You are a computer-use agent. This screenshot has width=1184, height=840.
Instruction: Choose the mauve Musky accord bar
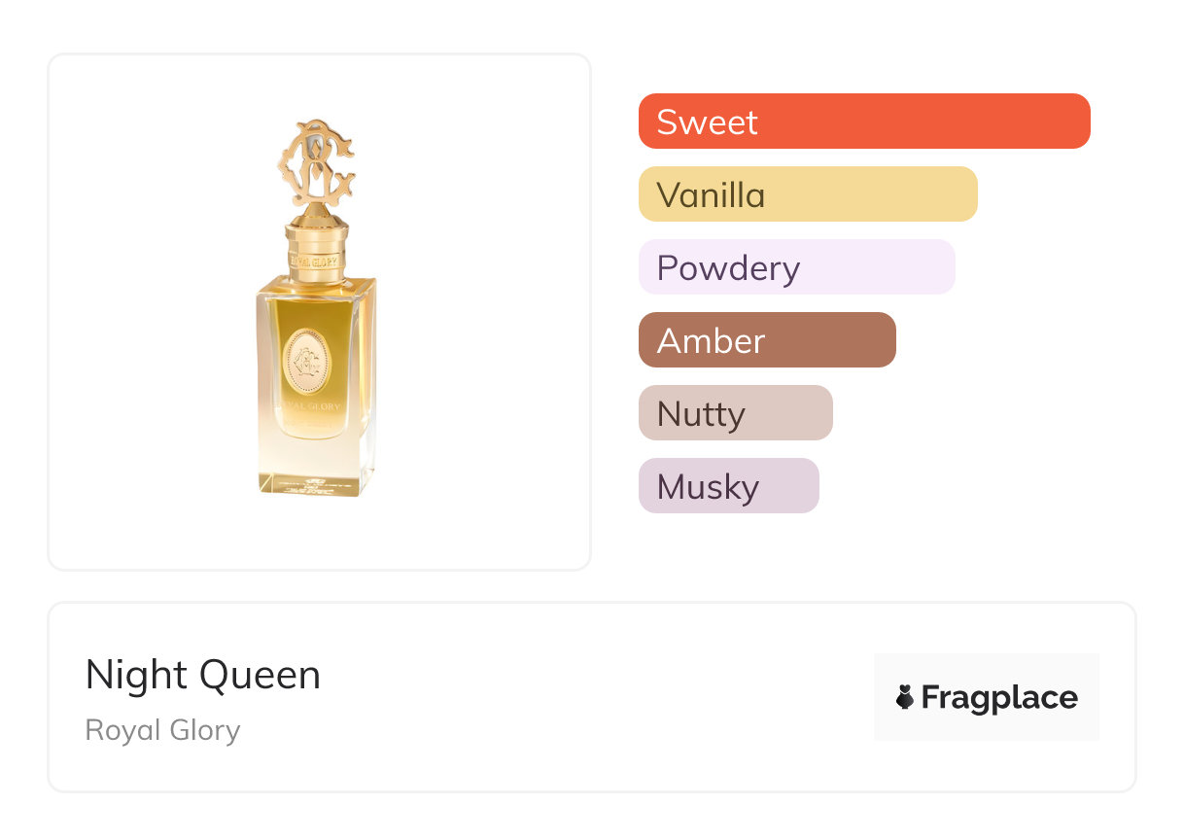click(x=728, y=486)
